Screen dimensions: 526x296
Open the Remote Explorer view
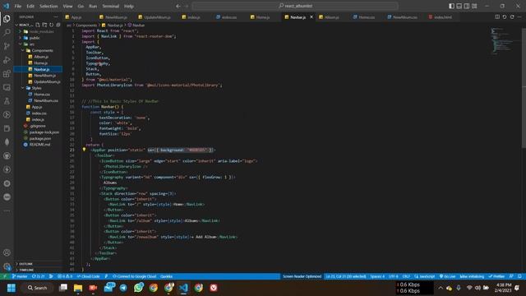pyautogui.click(x=7, y=88)
